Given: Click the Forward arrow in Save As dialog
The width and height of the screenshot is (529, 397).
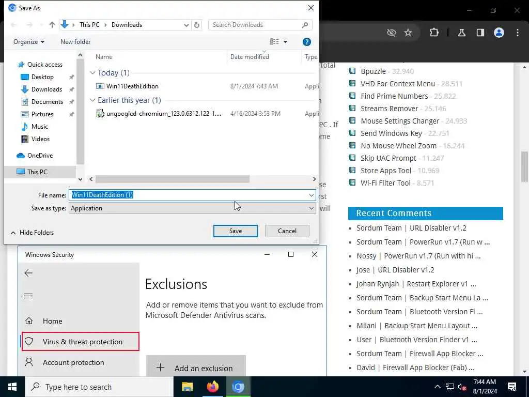Looking at the screenshot, I should click(x=29, y=25).
